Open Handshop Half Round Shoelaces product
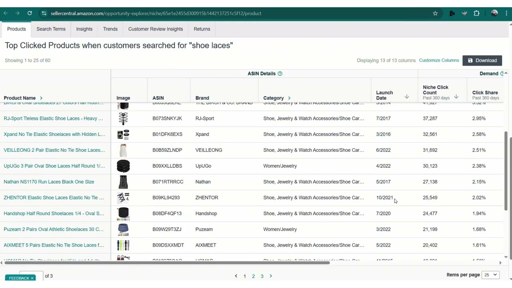The height and width of the screenshot is (288, 512). 54,214
